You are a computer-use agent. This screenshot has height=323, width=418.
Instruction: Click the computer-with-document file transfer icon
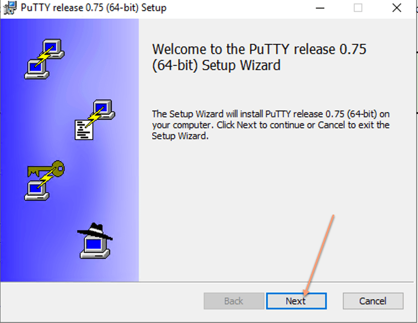[95, 120]
